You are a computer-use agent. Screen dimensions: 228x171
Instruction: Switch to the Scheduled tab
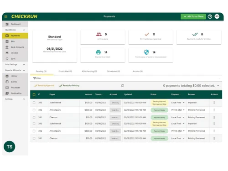pos(114,71)
